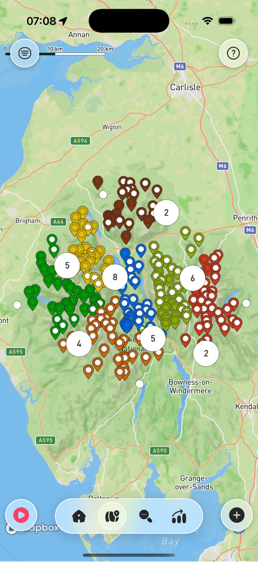Tap the Annan town label
Viewport: 258px width, 562px height.
pos(79,35)
